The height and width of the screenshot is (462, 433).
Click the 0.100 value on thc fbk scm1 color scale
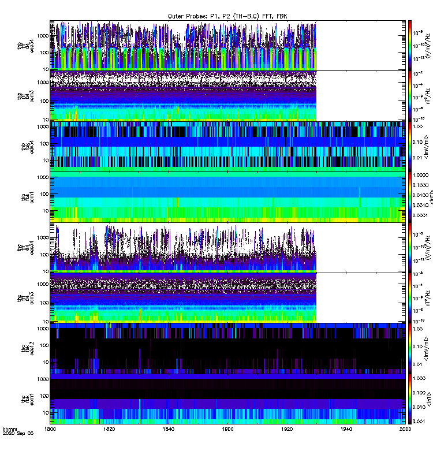[419, 393]
